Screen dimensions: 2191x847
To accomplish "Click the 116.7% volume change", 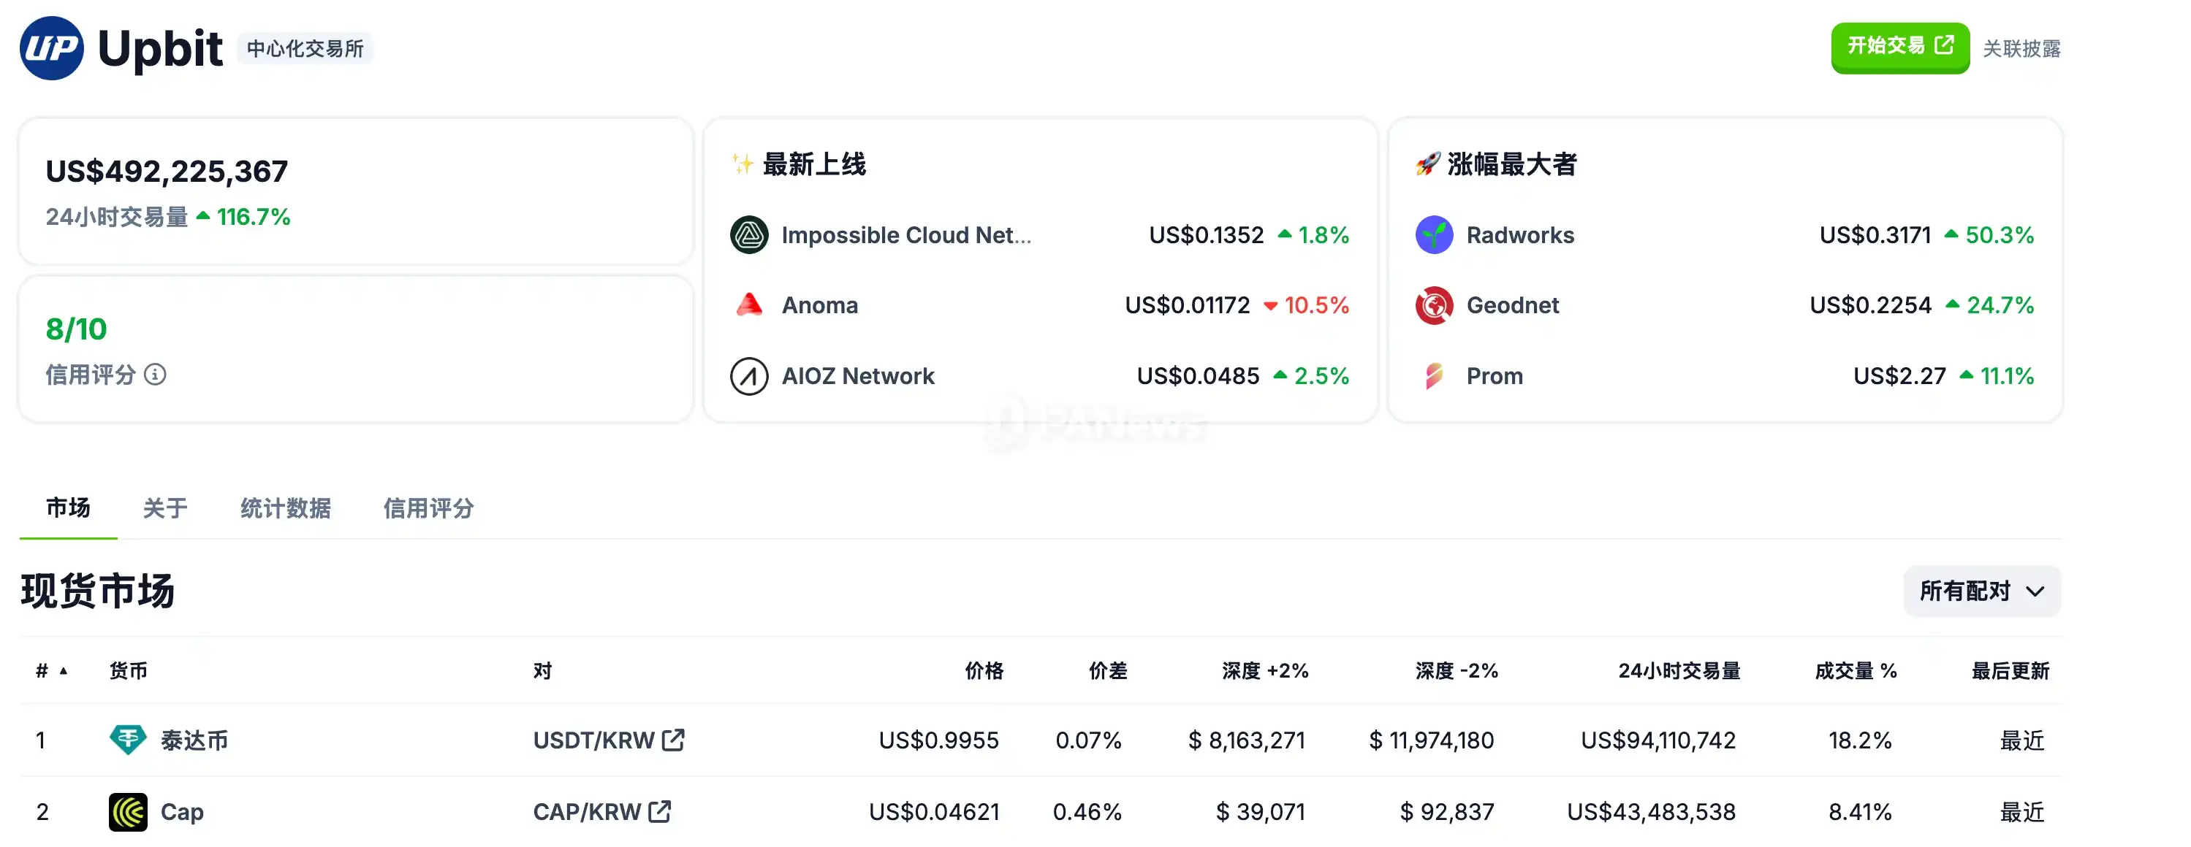I will pyautogui.click(x=254, y=218).
